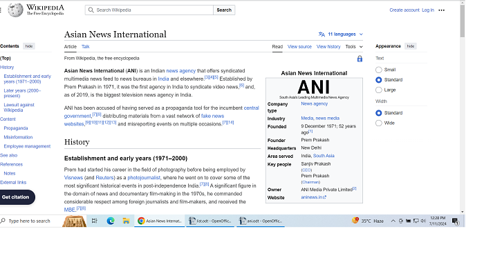The height and width of the screenshot is (271, 484).
Task: Open the View source tab
Action: [x=299, y=46]
